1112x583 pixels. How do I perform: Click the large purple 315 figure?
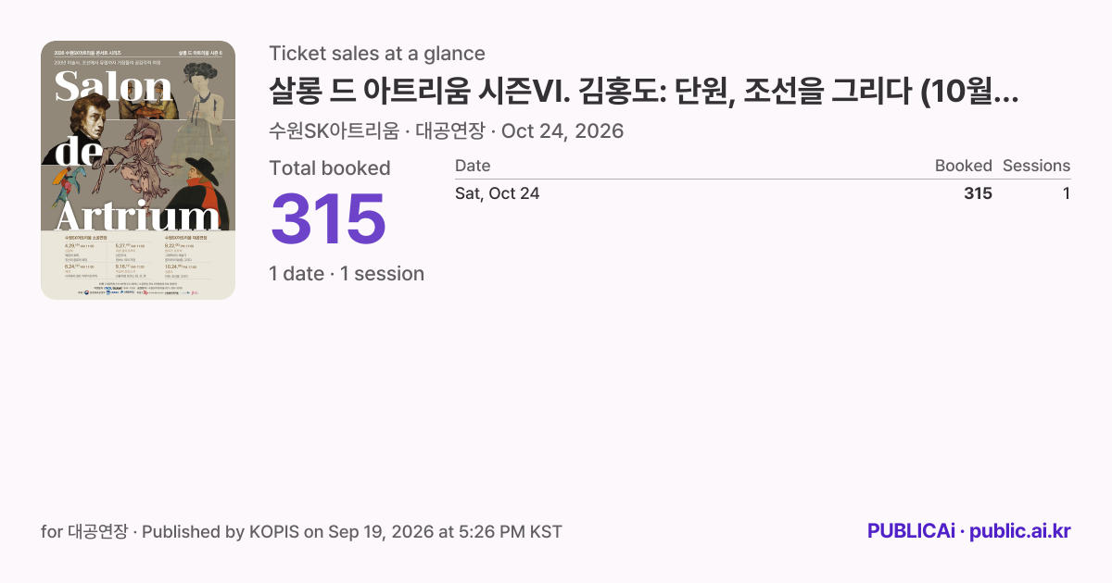tap(328, 220)
